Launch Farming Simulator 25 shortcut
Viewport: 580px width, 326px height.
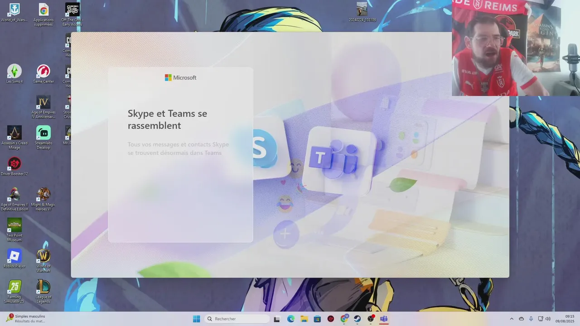14,292
